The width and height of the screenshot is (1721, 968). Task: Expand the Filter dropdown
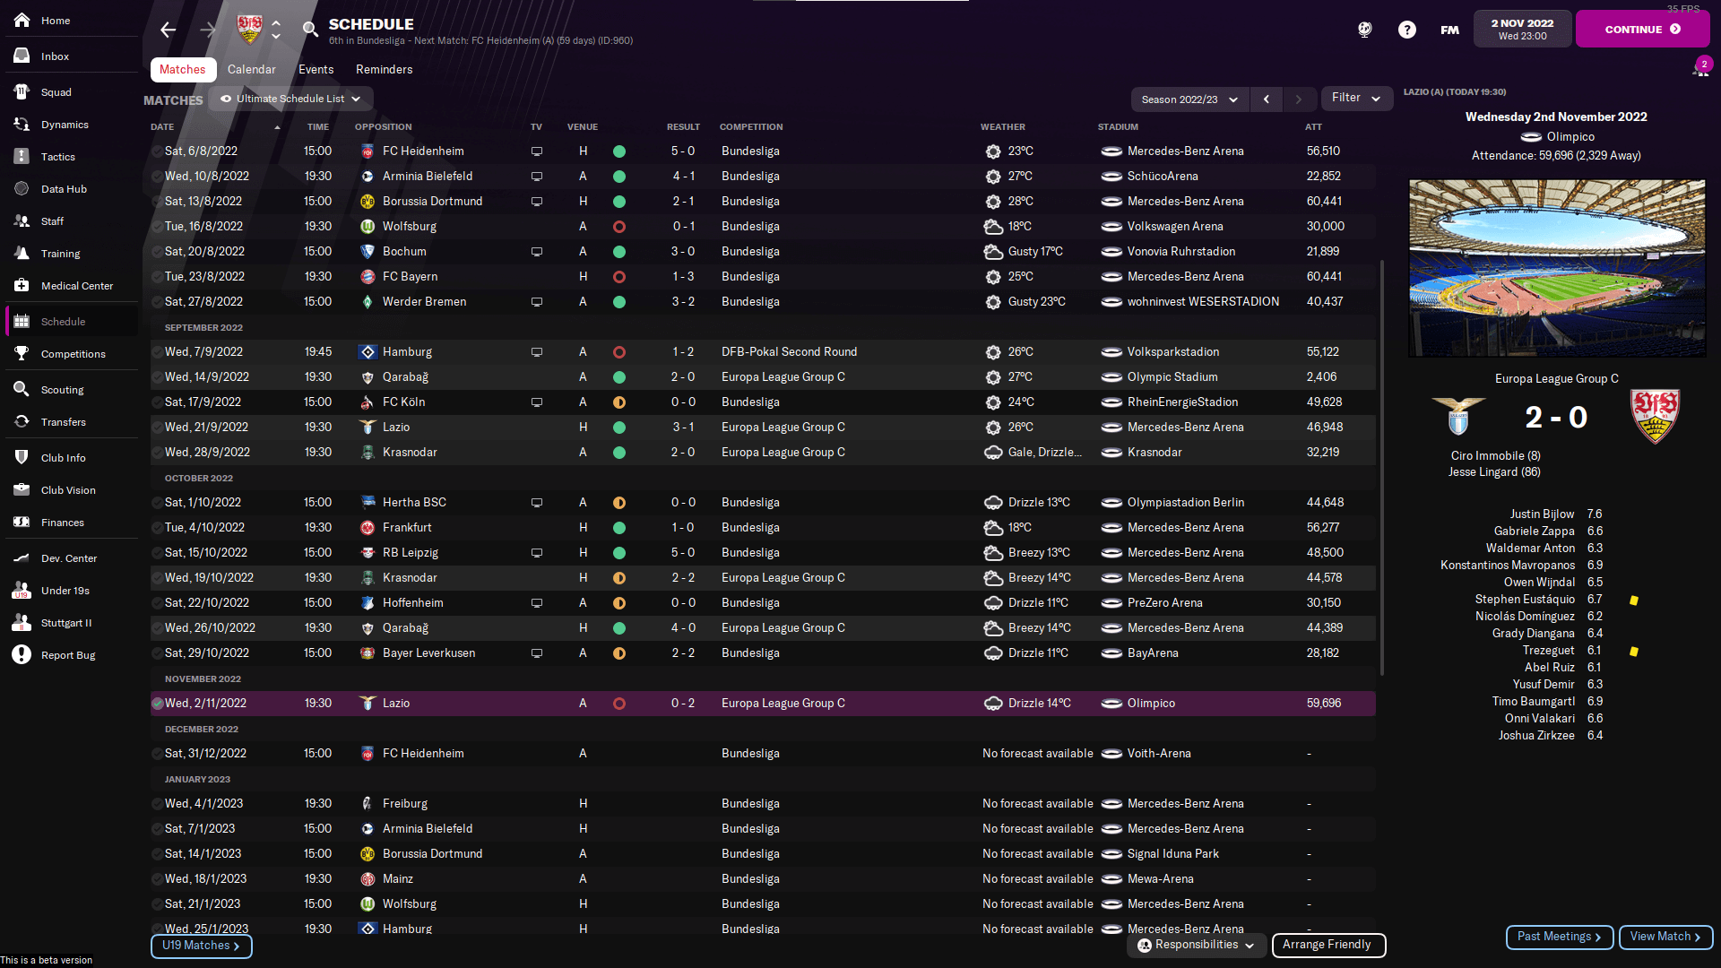point(1356,99)
